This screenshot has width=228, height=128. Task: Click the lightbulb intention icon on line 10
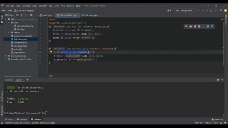51,52
